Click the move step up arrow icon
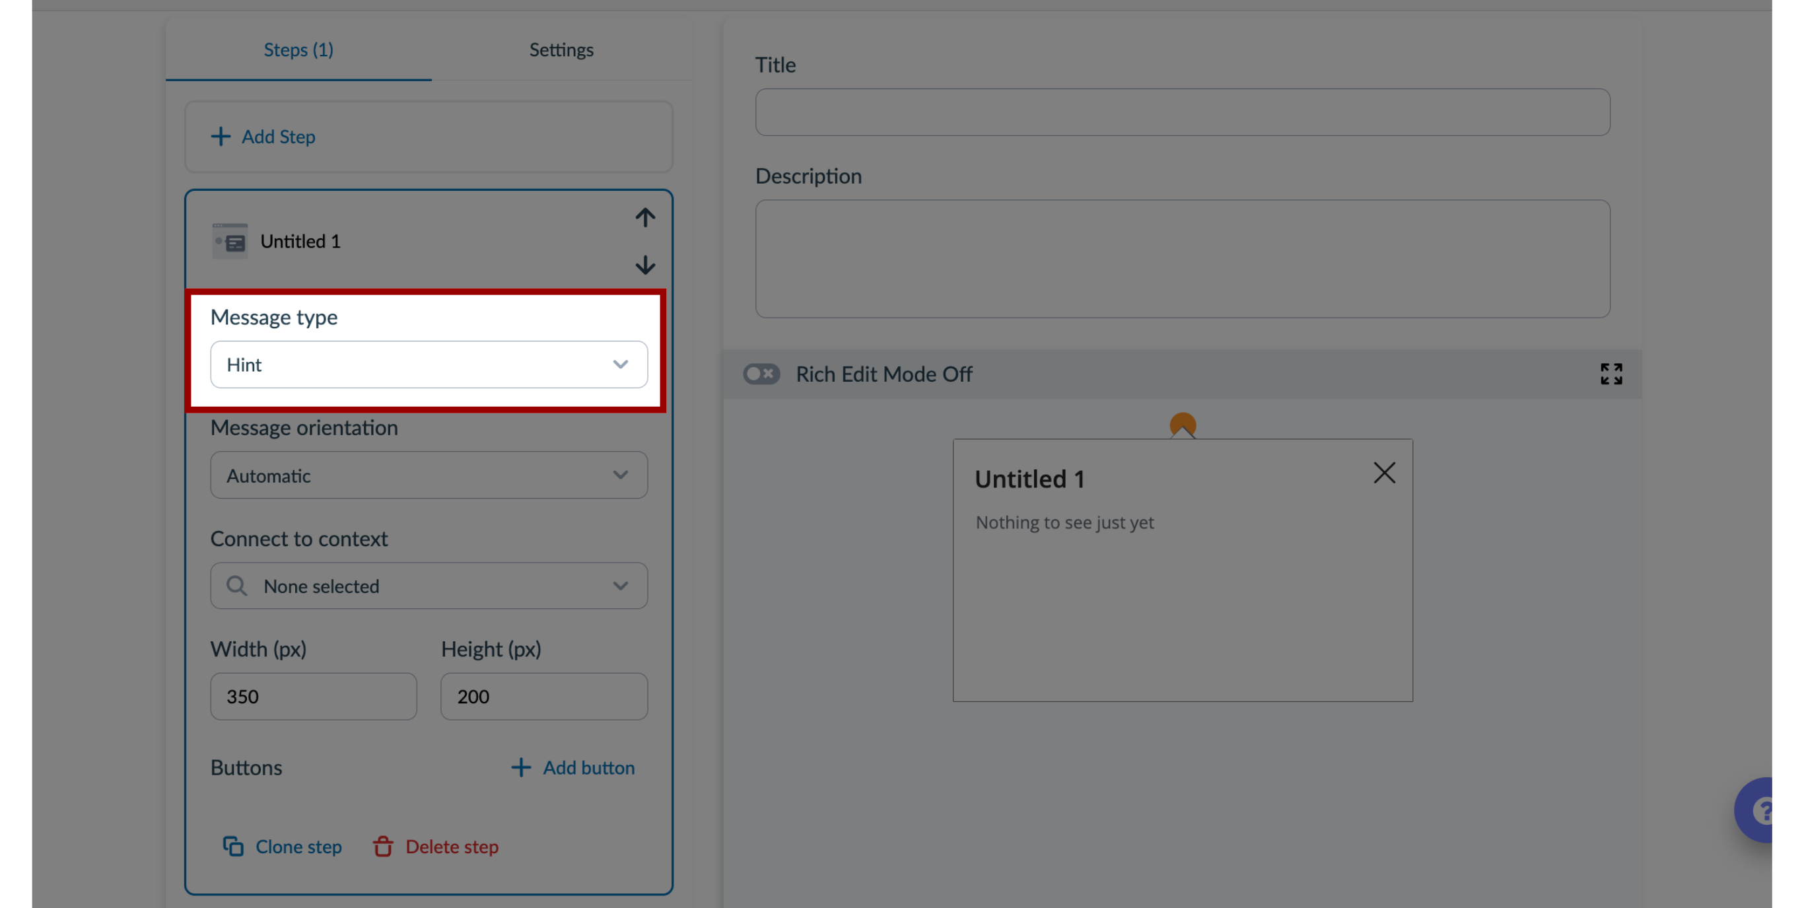The image size is (1804, 908). click(644, 217)
